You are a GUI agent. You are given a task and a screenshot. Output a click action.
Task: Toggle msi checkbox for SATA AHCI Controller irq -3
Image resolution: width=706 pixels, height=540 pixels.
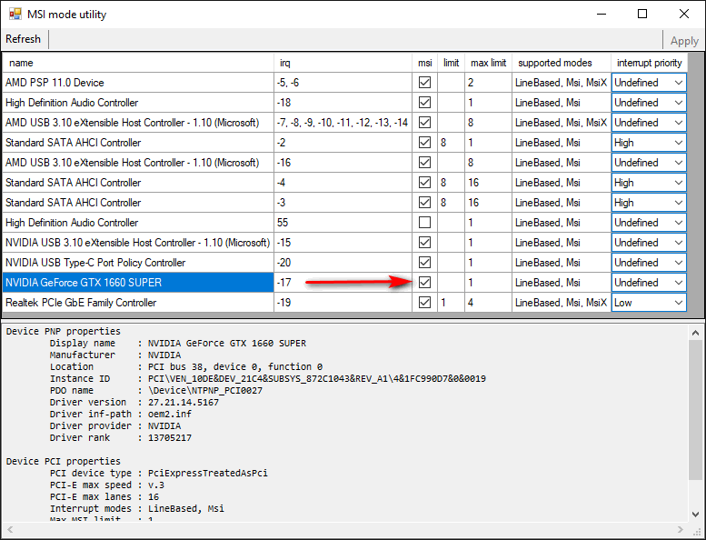(424, 202)
